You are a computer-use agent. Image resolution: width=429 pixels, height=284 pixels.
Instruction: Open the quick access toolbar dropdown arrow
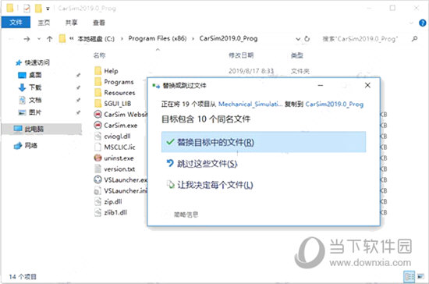(48, 9)
